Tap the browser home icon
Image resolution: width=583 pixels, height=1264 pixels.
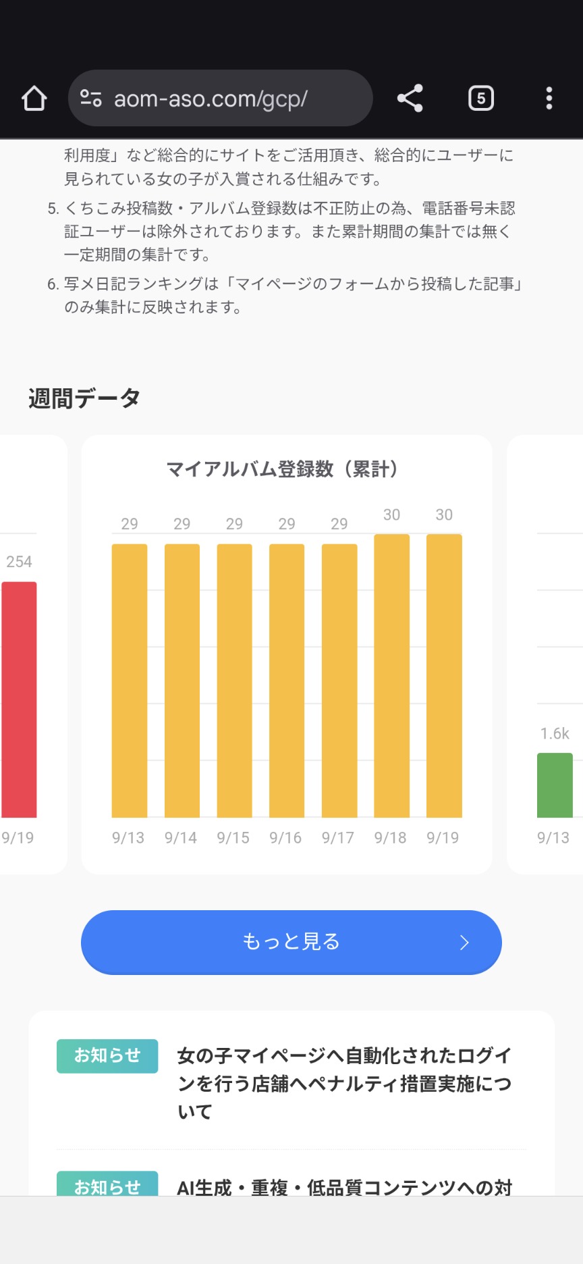point(34,99)
